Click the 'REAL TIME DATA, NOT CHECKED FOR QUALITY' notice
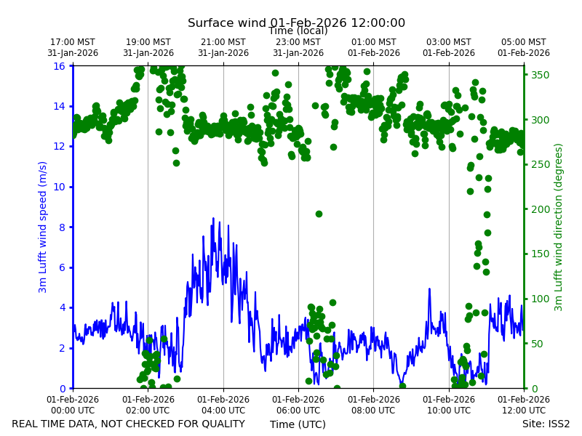This screenshot has width=582, height=436. click(x=129, y=424)
